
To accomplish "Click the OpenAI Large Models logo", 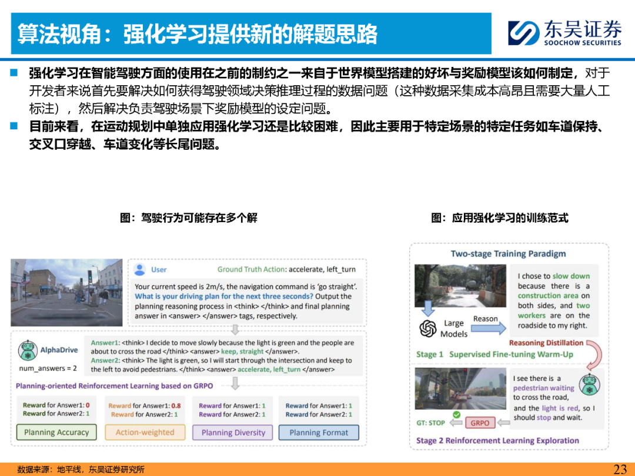I will click(x=428, y=328).
